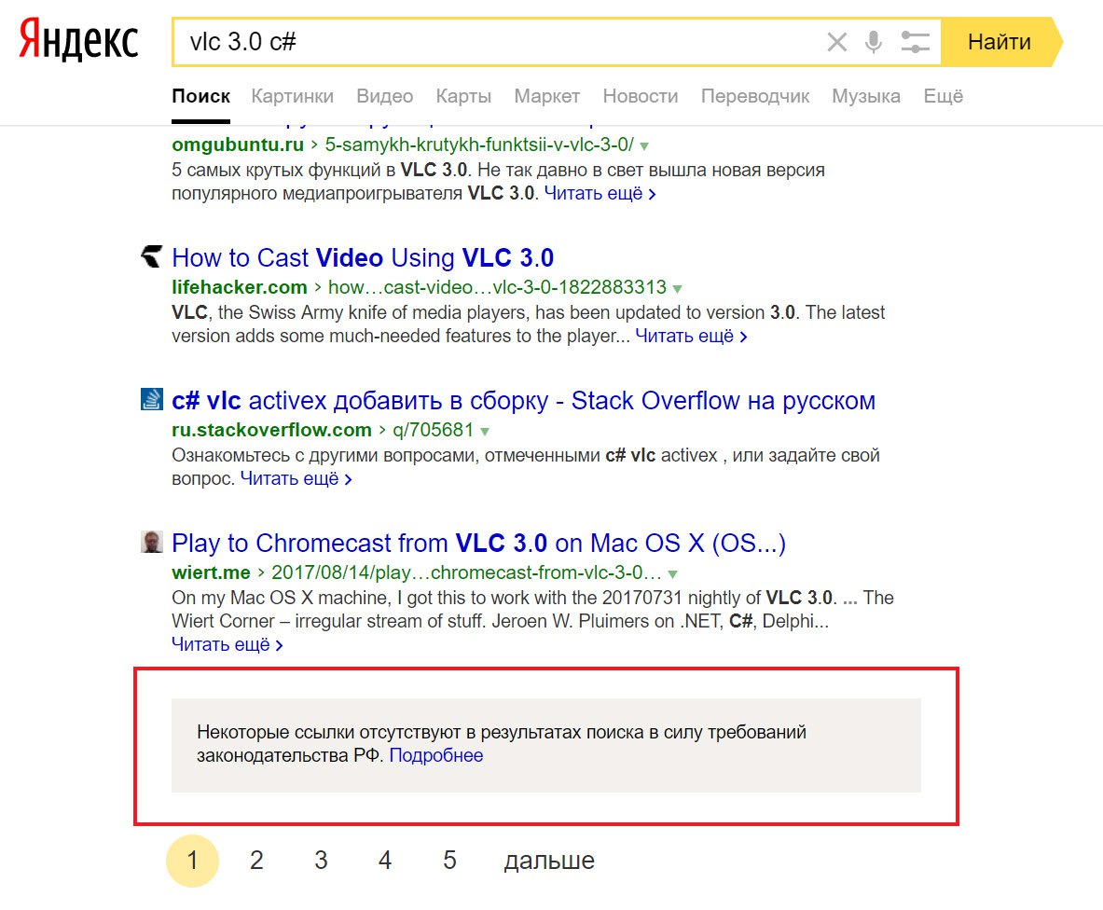The width and height of the screenshot is (1103, 910).
Task: Open the 5-samykh-krutykh-funktsii-v-vlc-3-0 path link
Action: click(479, 145)
